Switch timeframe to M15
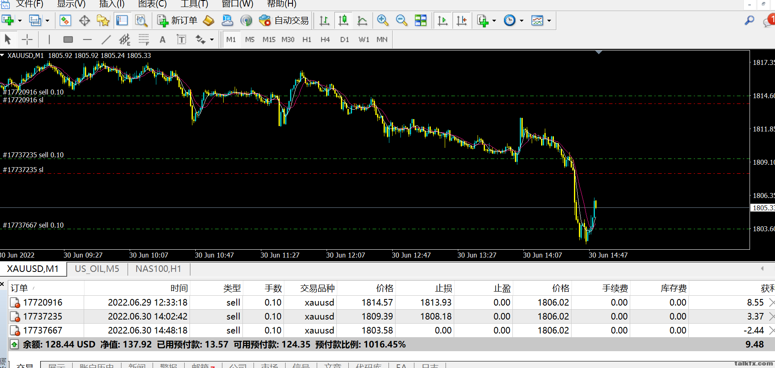This screenshot has height=368, width=775. (x=269, y=39)
